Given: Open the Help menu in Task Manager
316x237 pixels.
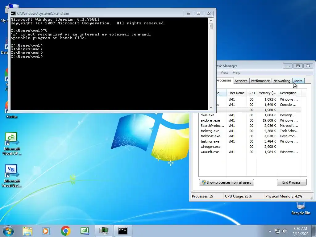Looking at the screenshot, I should tap(236, 72).
